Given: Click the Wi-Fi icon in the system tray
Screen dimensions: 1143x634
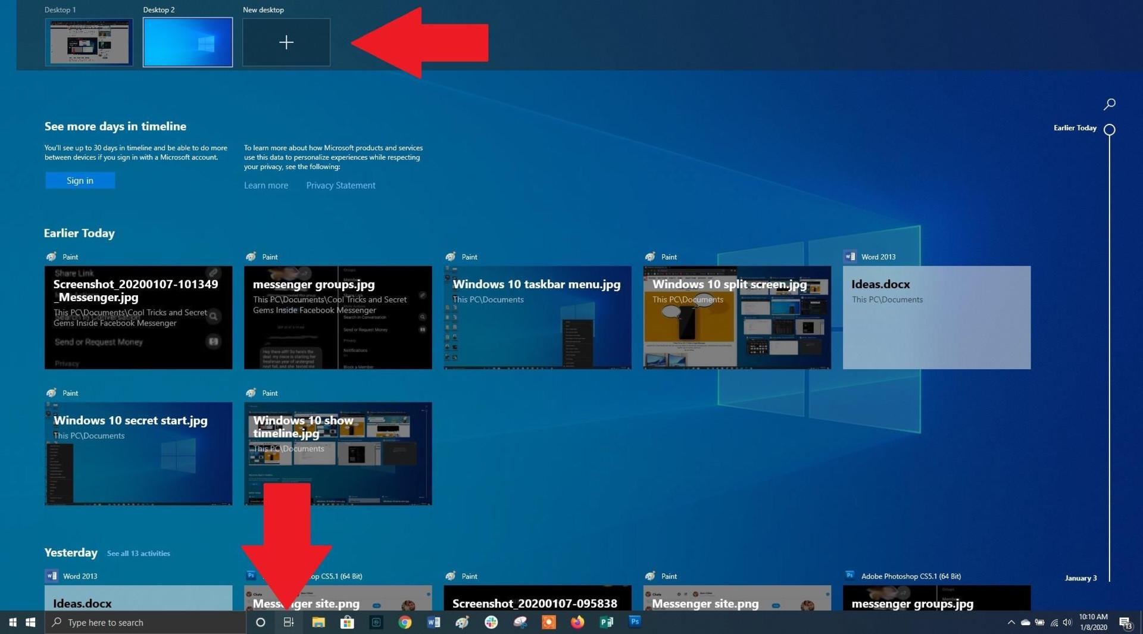Looking at the screenshot, I should (1054, 623).
